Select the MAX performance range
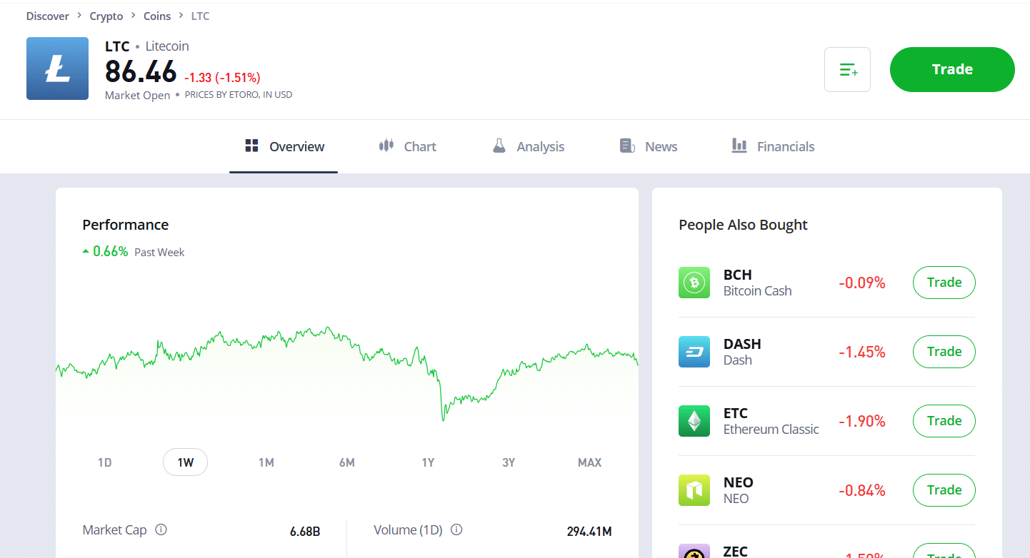The height and width of the screenshot is (558, 1030). [x=589, y=462]
